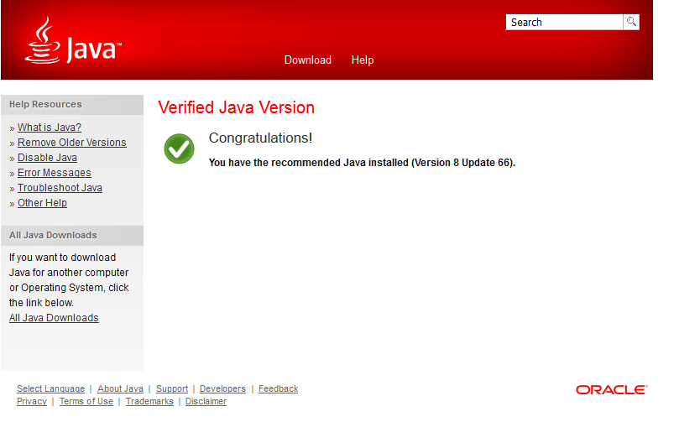Click the Verified Java Version heading

pyautogui.click(x=237, y=107)
